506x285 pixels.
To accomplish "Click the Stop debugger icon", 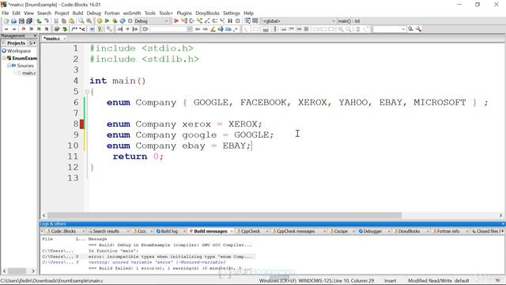I will pos(238,21).
